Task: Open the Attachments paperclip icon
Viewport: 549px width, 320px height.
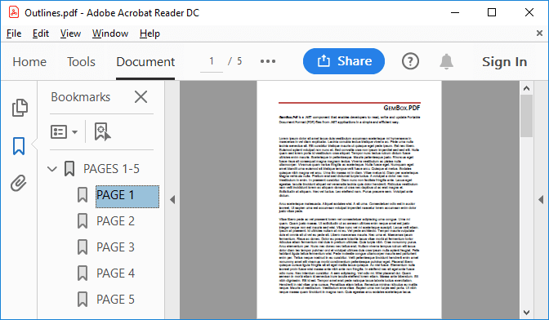Action: click(19, 183)
